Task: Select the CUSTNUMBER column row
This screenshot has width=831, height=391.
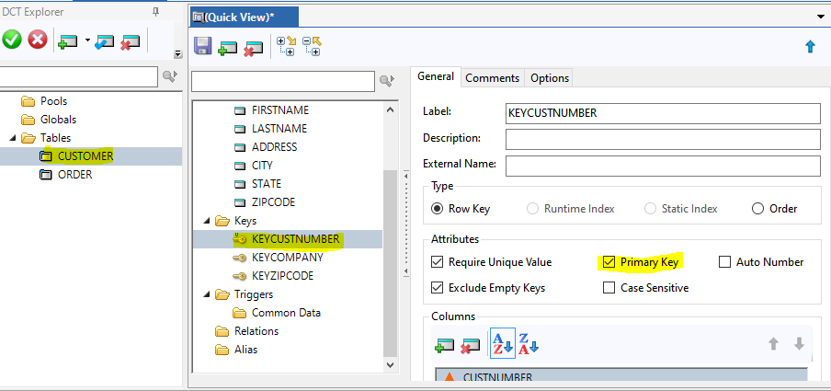Action: pos(621,375)
